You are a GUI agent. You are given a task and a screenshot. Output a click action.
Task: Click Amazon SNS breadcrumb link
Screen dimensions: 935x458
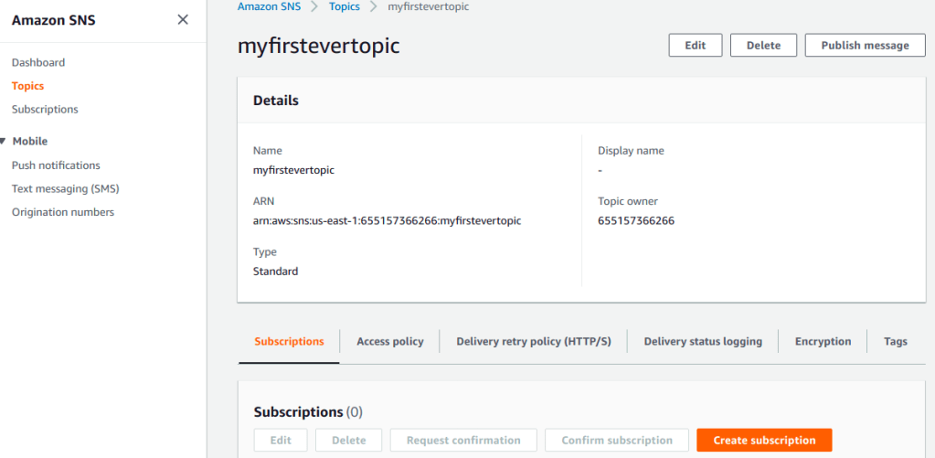click(x=269, y=6)
